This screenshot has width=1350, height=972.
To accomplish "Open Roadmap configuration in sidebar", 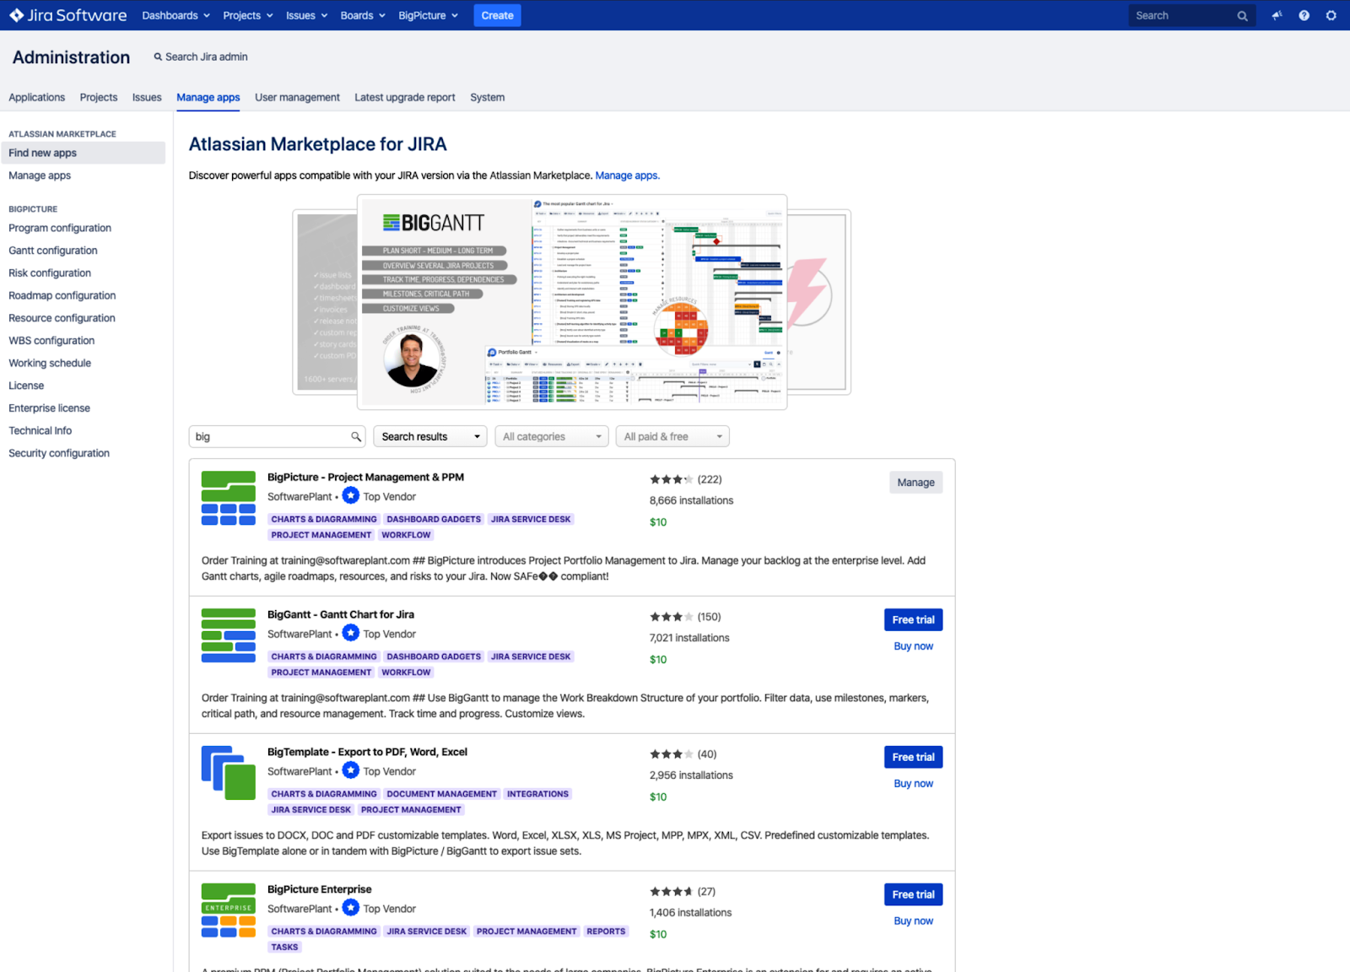I will (62, 295).
